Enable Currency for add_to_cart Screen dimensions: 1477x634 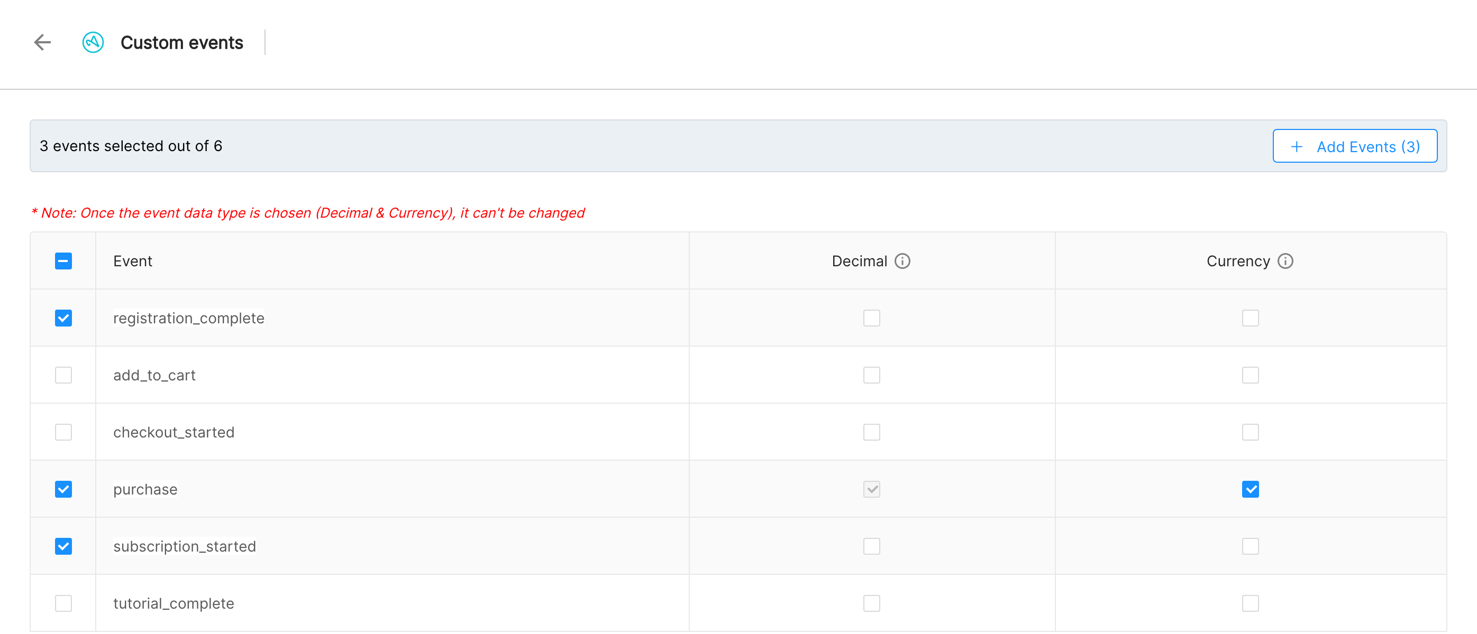[1251, 375]
